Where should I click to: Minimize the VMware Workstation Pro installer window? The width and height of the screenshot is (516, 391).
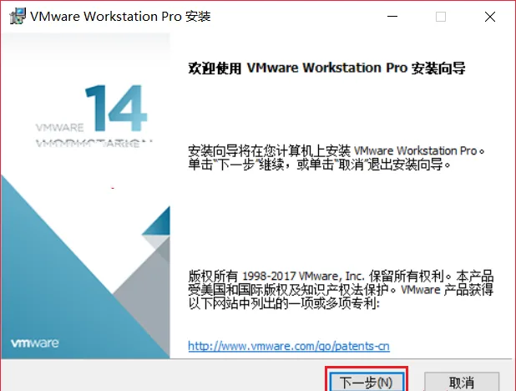click(x=392, y=17)
